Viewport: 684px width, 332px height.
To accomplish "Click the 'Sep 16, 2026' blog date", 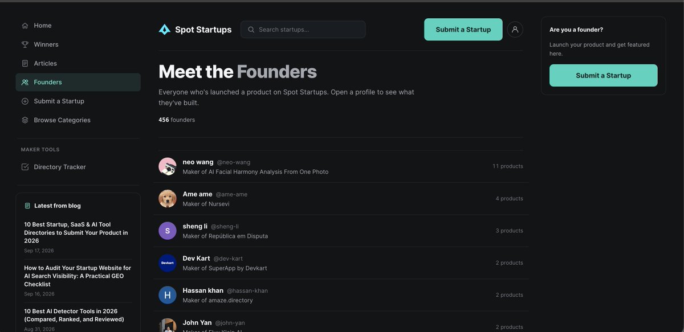I will click(x=39, y=294).
